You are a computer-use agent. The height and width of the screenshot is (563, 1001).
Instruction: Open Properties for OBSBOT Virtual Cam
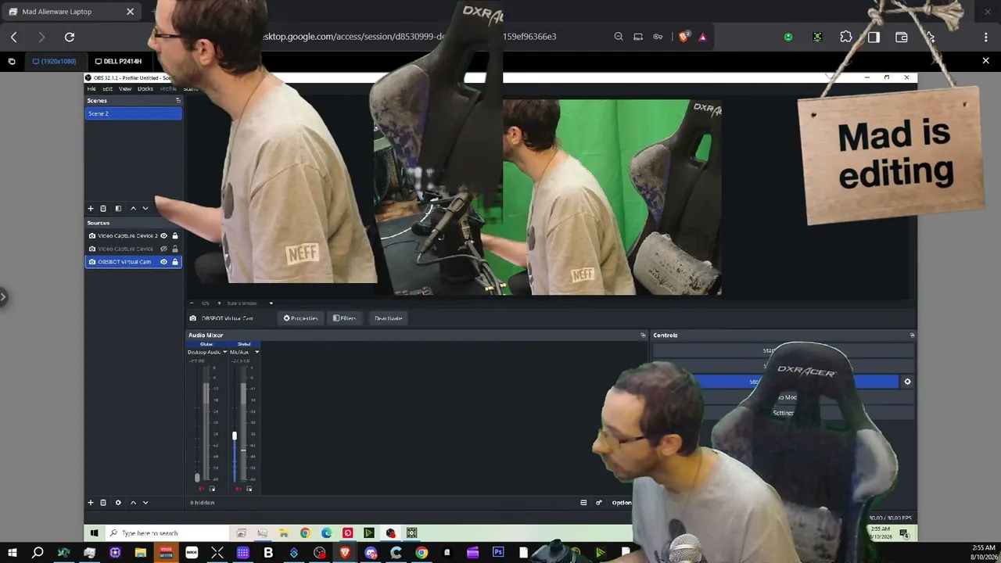tap(301, 318)
